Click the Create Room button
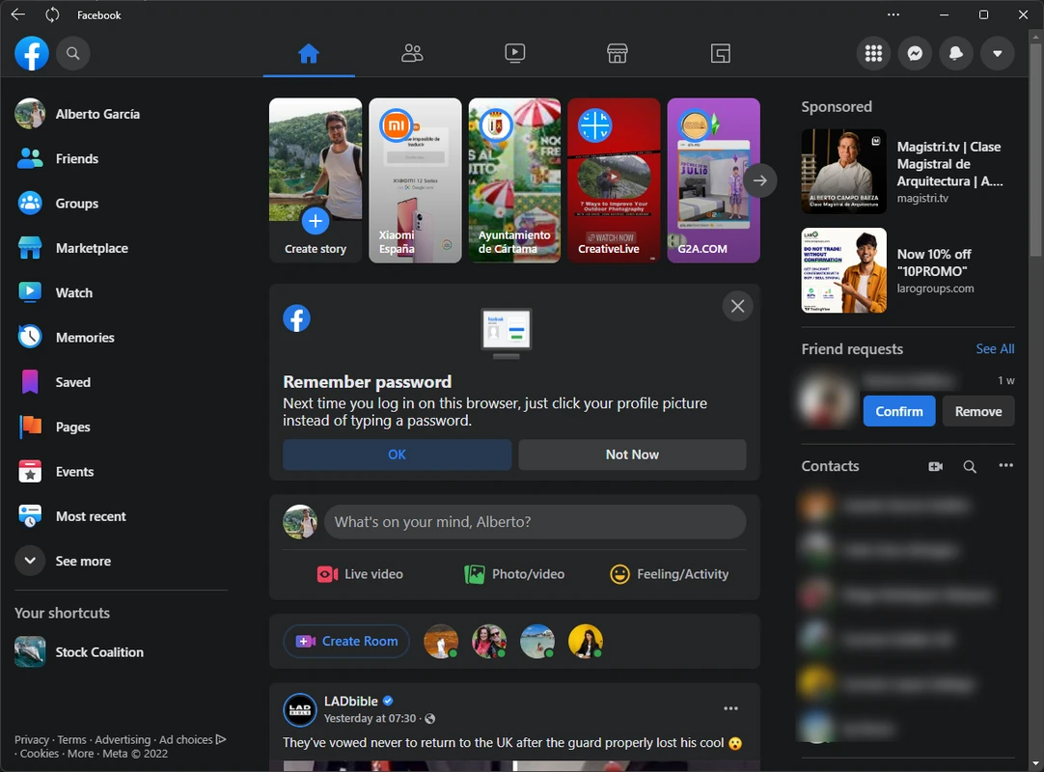The height and width of the screenshot is (772, 1044). [347, 641]
